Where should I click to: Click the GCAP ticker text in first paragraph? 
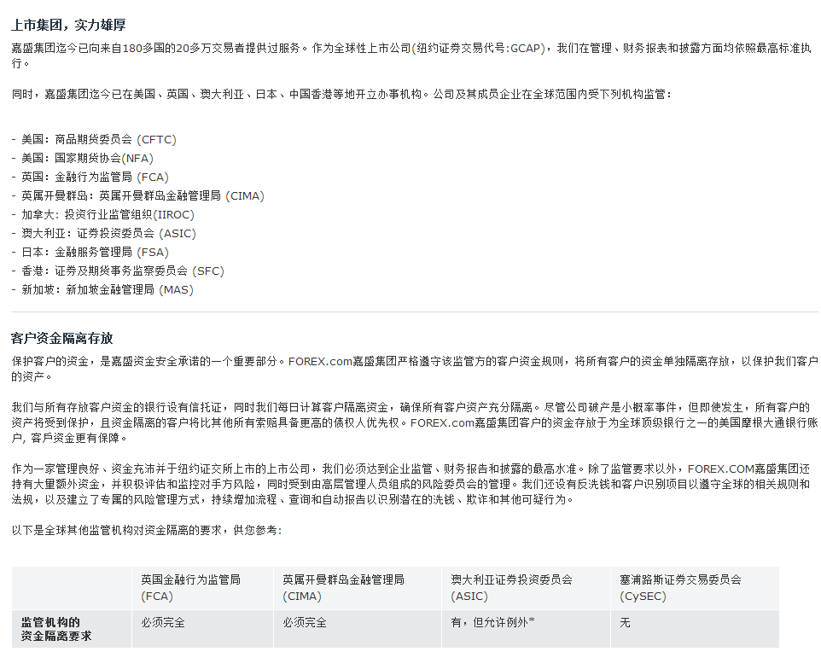pos(526,48)
